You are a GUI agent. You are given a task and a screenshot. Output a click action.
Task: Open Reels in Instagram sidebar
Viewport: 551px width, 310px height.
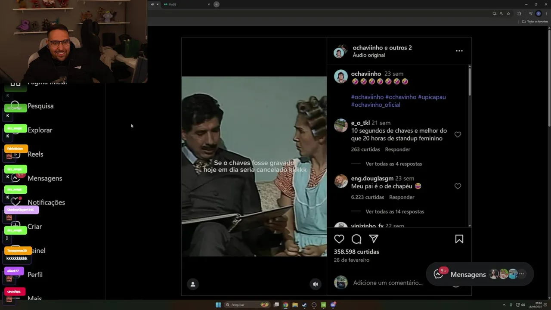pyautogui.click(x=35, y=154)
